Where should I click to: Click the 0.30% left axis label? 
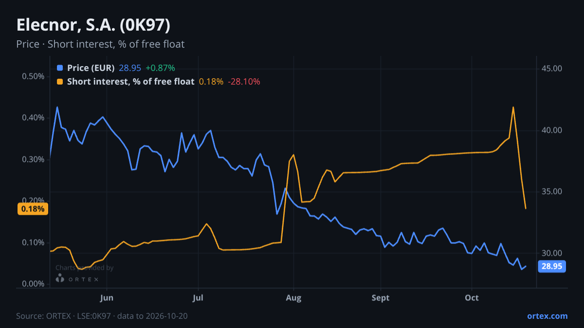[33, 159]
